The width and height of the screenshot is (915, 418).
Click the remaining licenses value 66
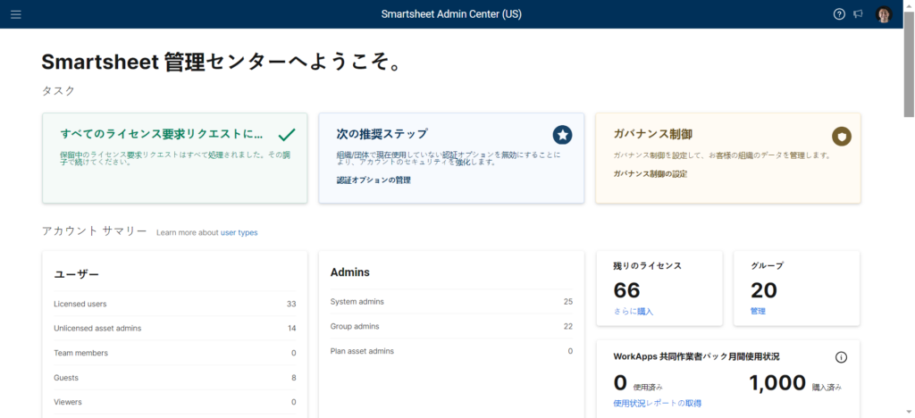pyautogui.click(x=626, y=289)
